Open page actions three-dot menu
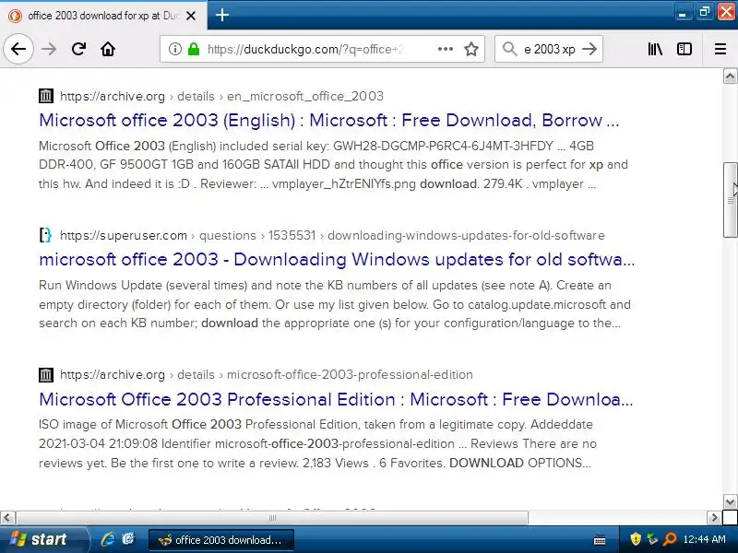This screenshot has width=738, height=553. tap(446, 49)
